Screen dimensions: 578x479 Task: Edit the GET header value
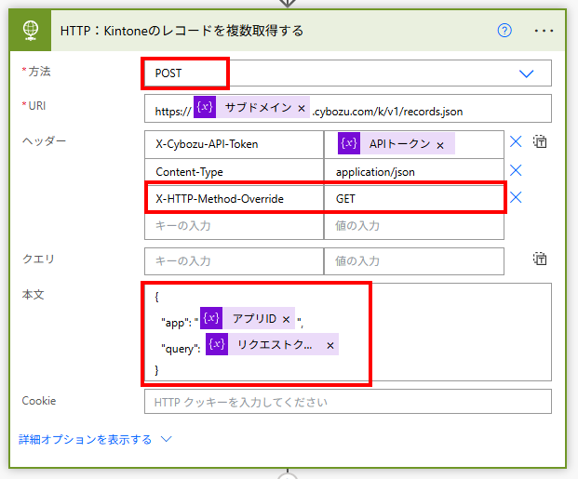[414, 199]
